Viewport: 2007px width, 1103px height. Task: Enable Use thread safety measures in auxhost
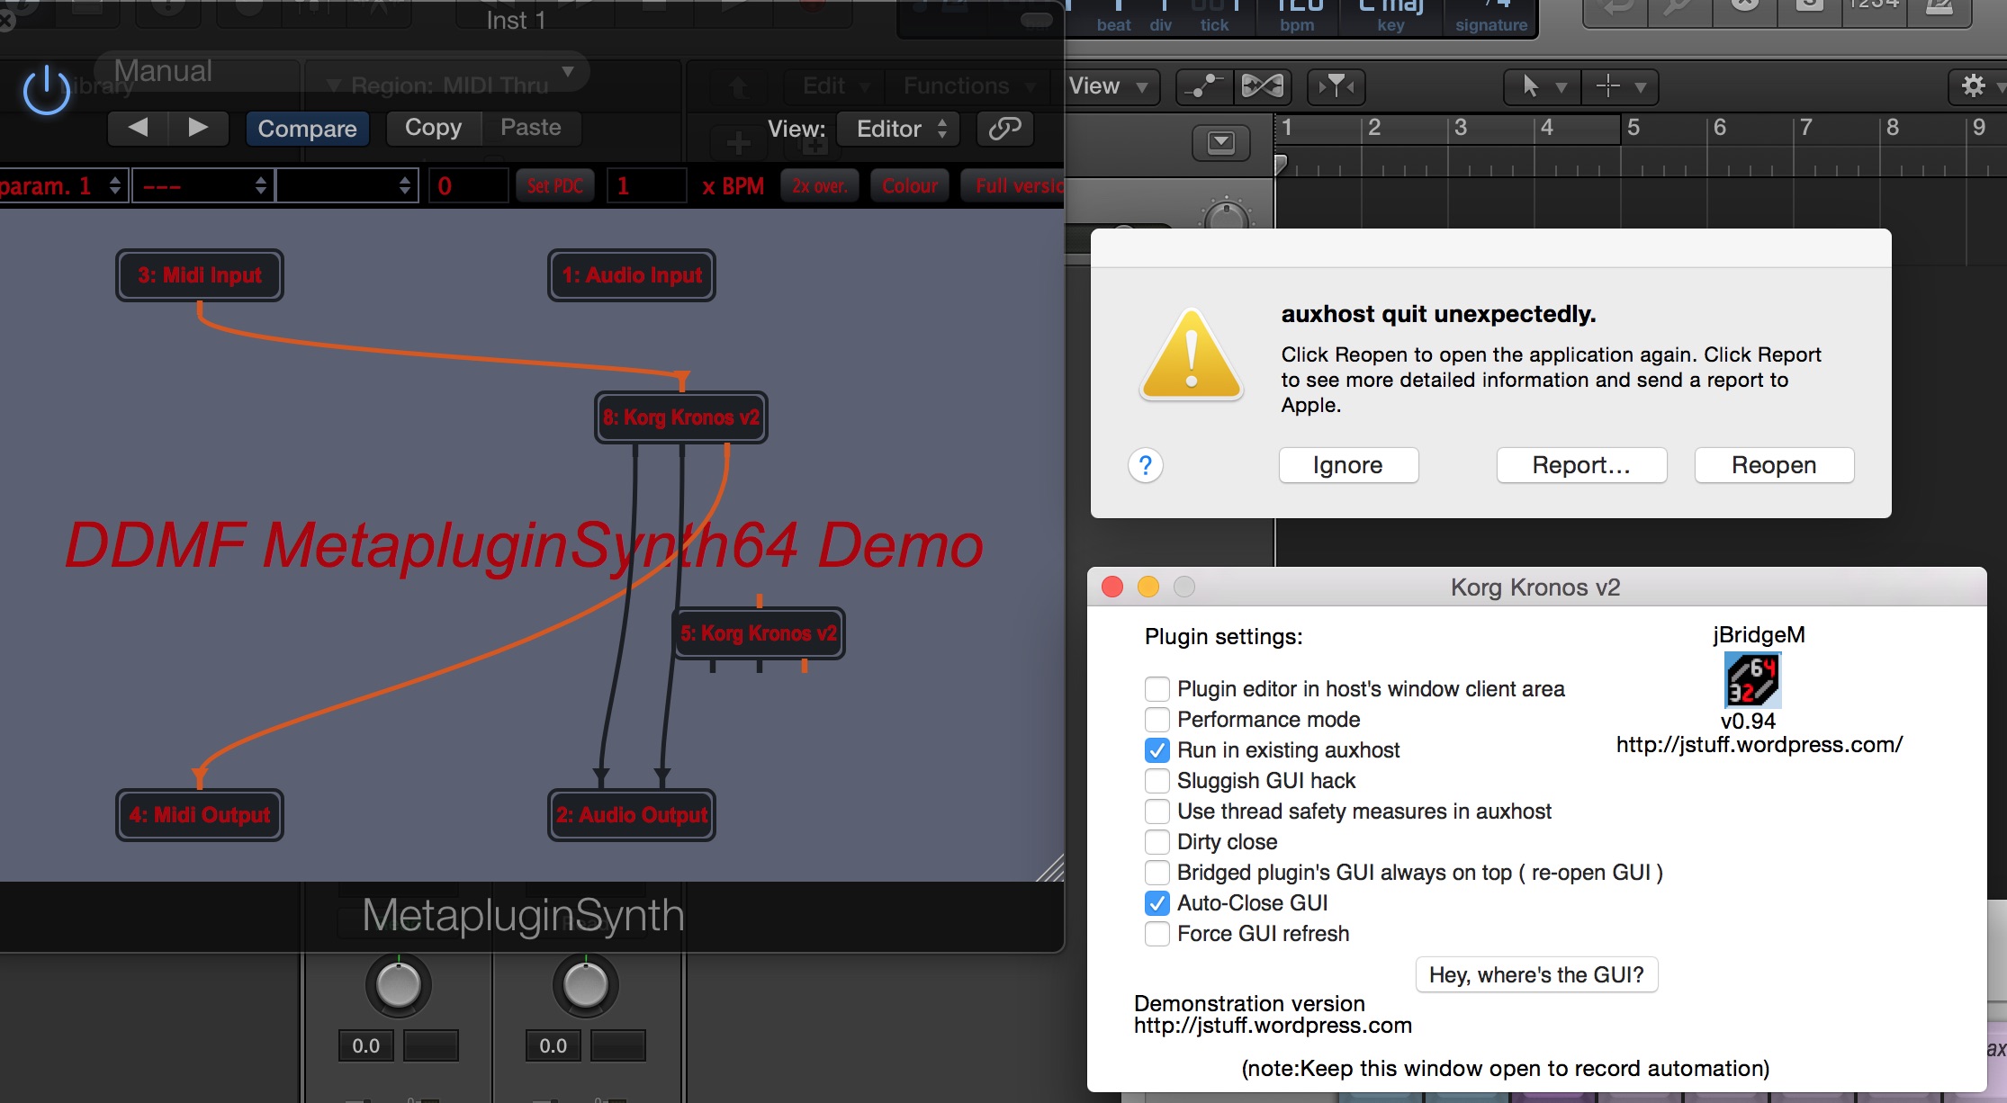click(x=1157, y=812)
